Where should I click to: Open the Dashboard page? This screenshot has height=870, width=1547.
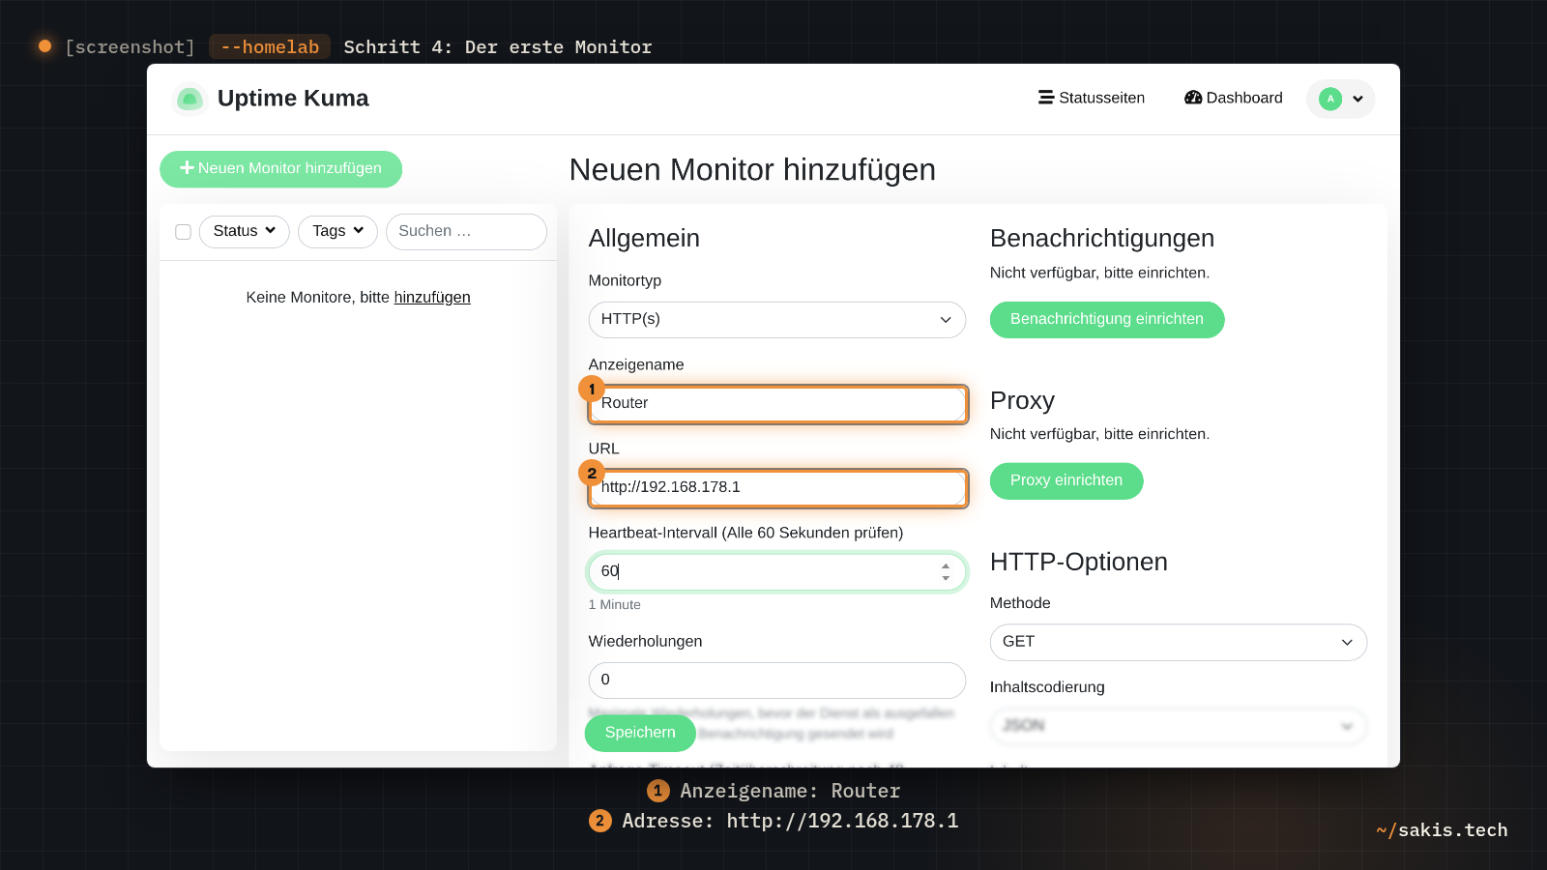click(x=1234, y=98)
